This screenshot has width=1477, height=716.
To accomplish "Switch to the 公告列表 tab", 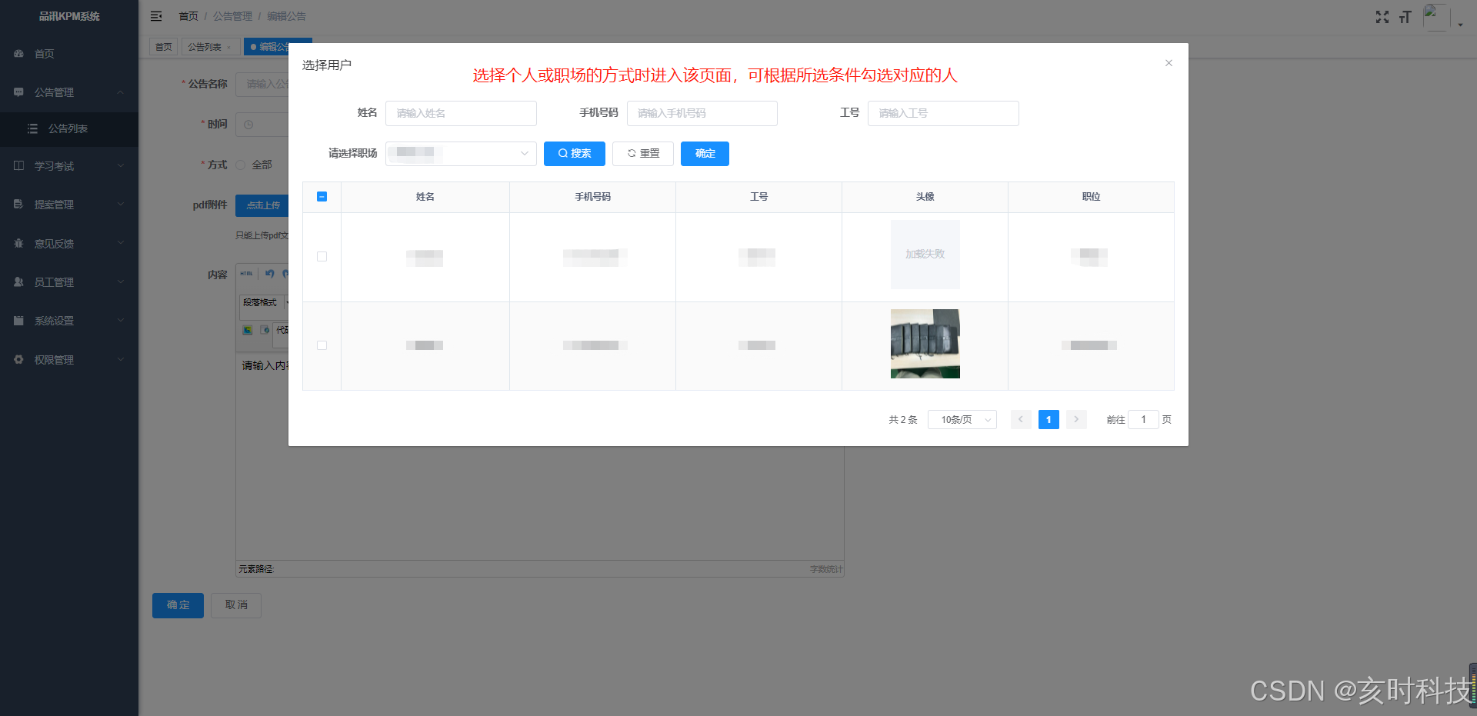I will point(205,46).
